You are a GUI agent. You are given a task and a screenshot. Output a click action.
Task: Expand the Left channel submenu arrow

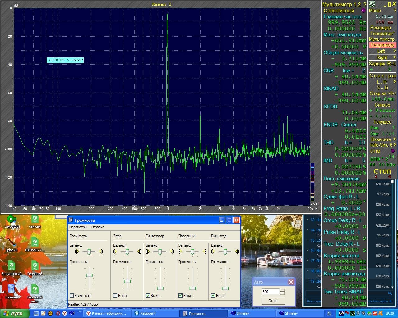(x=395, y=51)
